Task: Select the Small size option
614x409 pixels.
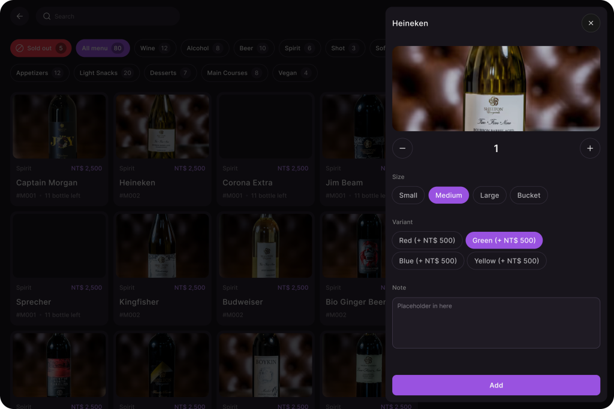Action: pyautogui.click(x=408, y=195)
